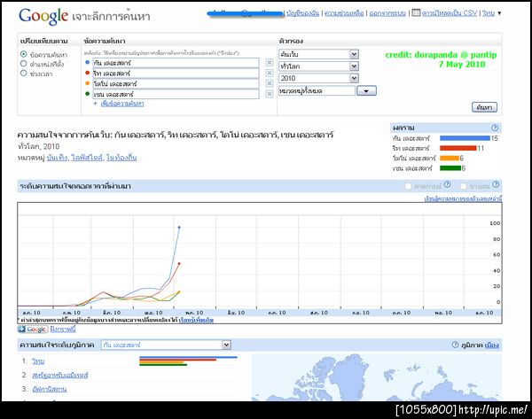Click the โดโน่ เดอะสตาร์ search term input

176,84
